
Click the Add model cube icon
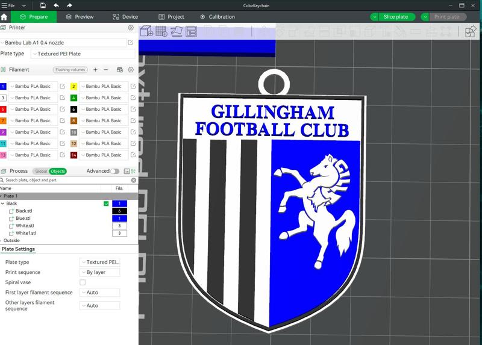coord(146,31)
